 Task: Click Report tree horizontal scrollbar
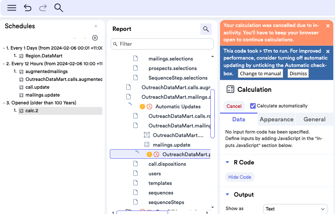pos(142,213)
